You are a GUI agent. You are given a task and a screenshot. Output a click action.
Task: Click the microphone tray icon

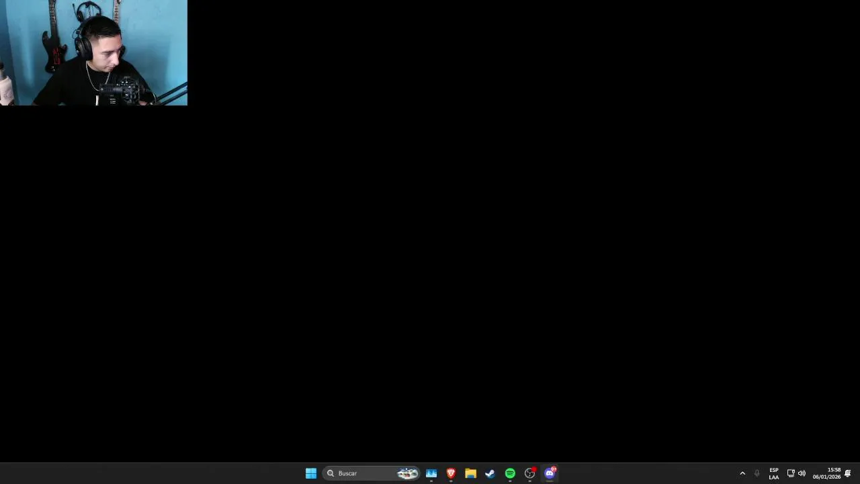point(757,473)
